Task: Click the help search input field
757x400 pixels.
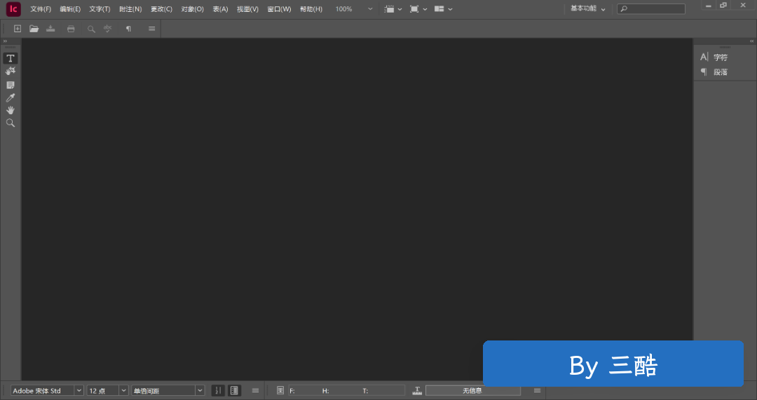Action: tap(650, 8)
